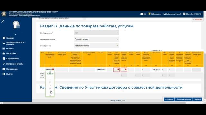Screen dimensions: 206x115
Task: Click the calendar icon in header
Action: (x=184, y=14)
